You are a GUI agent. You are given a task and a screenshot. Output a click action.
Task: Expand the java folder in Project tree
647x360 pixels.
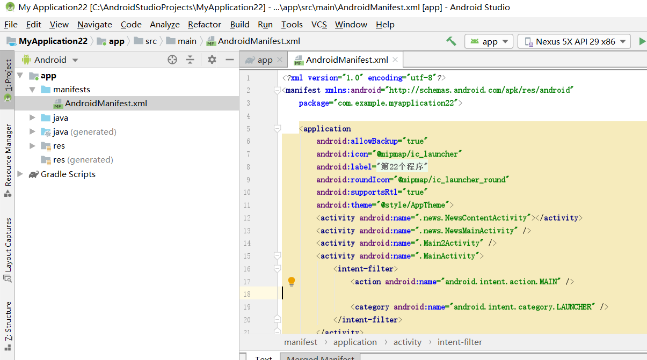click(x=32, y=117)
